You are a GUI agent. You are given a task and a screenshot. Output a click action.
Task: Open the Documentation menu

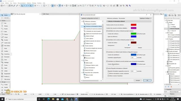tap(22, 3)
